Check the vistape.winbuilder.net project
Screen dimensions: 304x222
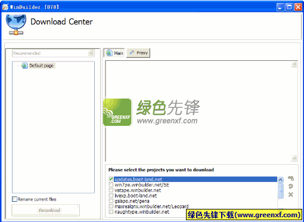coord(111,190)
